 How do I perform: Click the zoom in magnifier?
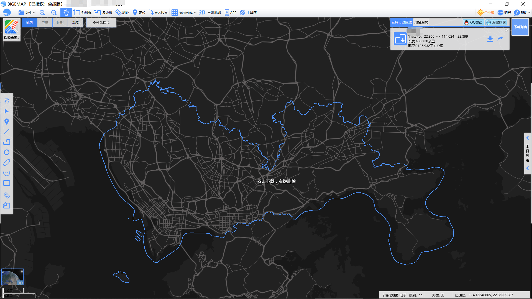pyautogui.click(x=42, y=12)
